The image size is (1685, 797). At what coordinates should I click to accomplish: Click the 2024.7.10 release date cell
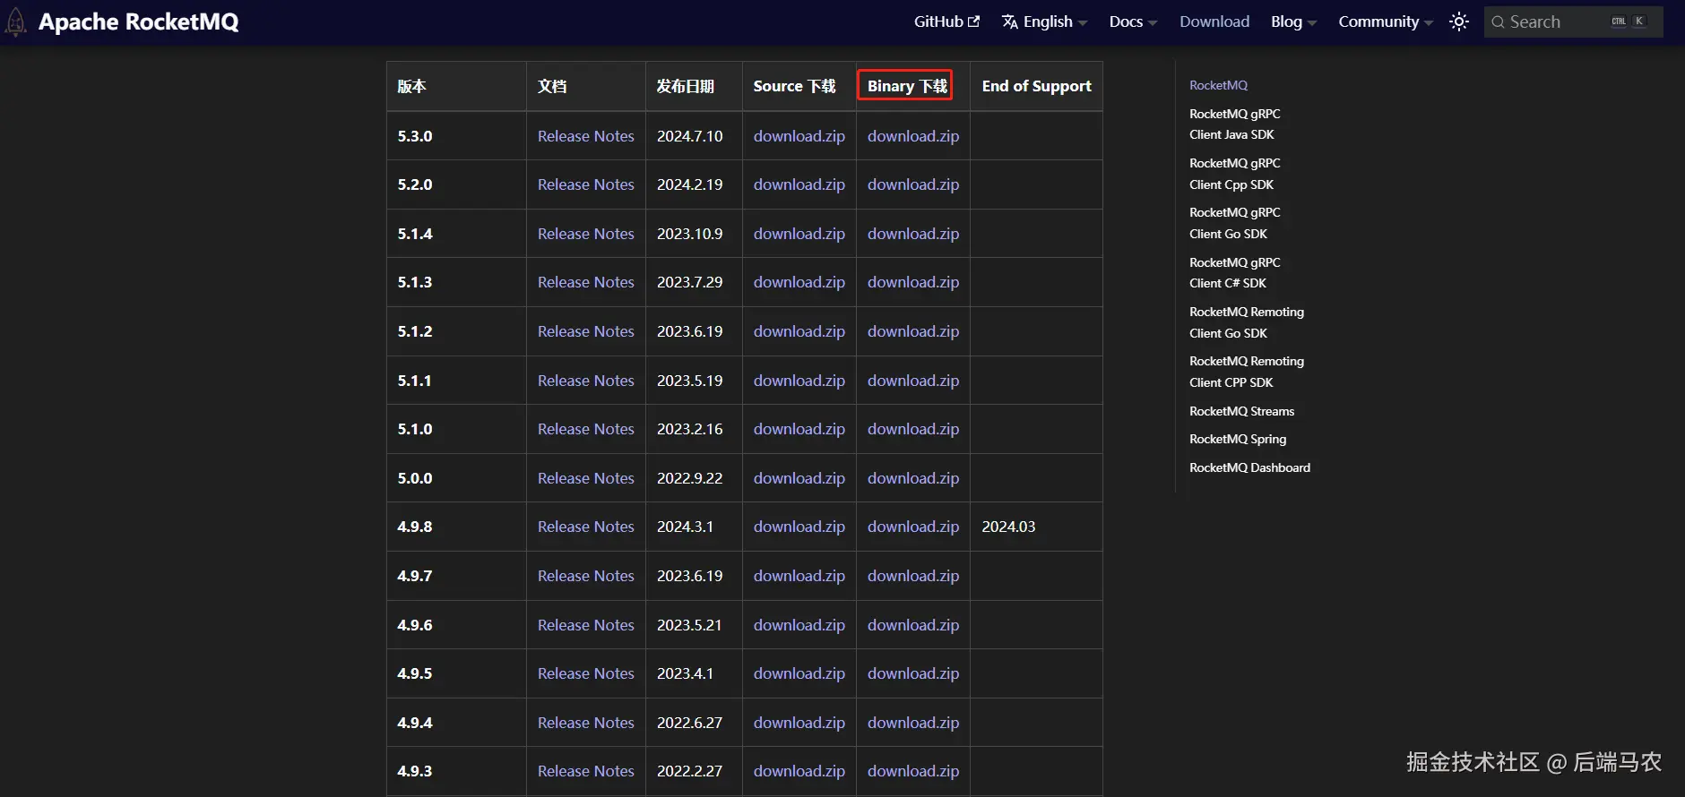[x=694, y=136]
